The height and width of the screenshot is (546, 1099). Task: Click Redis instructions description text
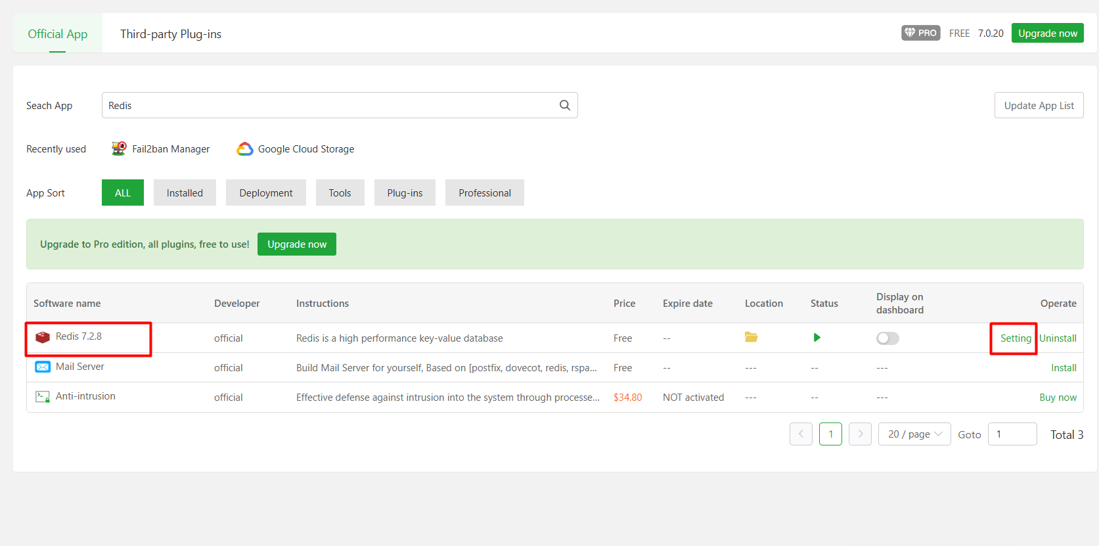click(x=399, y=338)
